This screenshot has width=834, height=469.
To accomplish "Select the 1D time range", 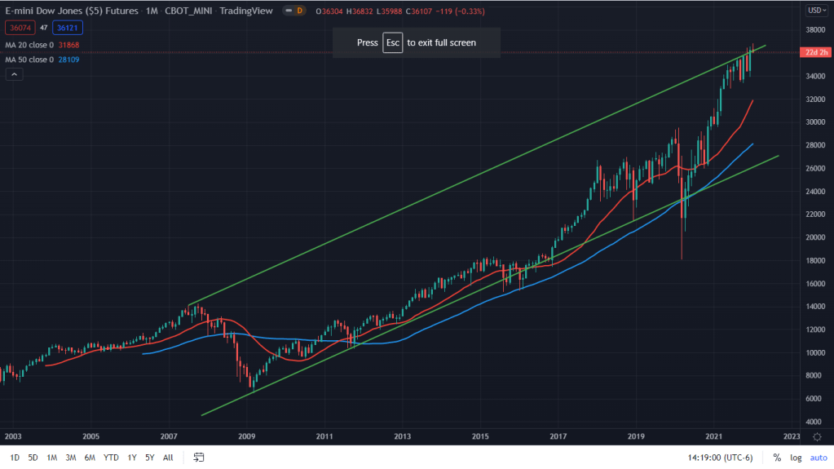I will tap(14, 458).
